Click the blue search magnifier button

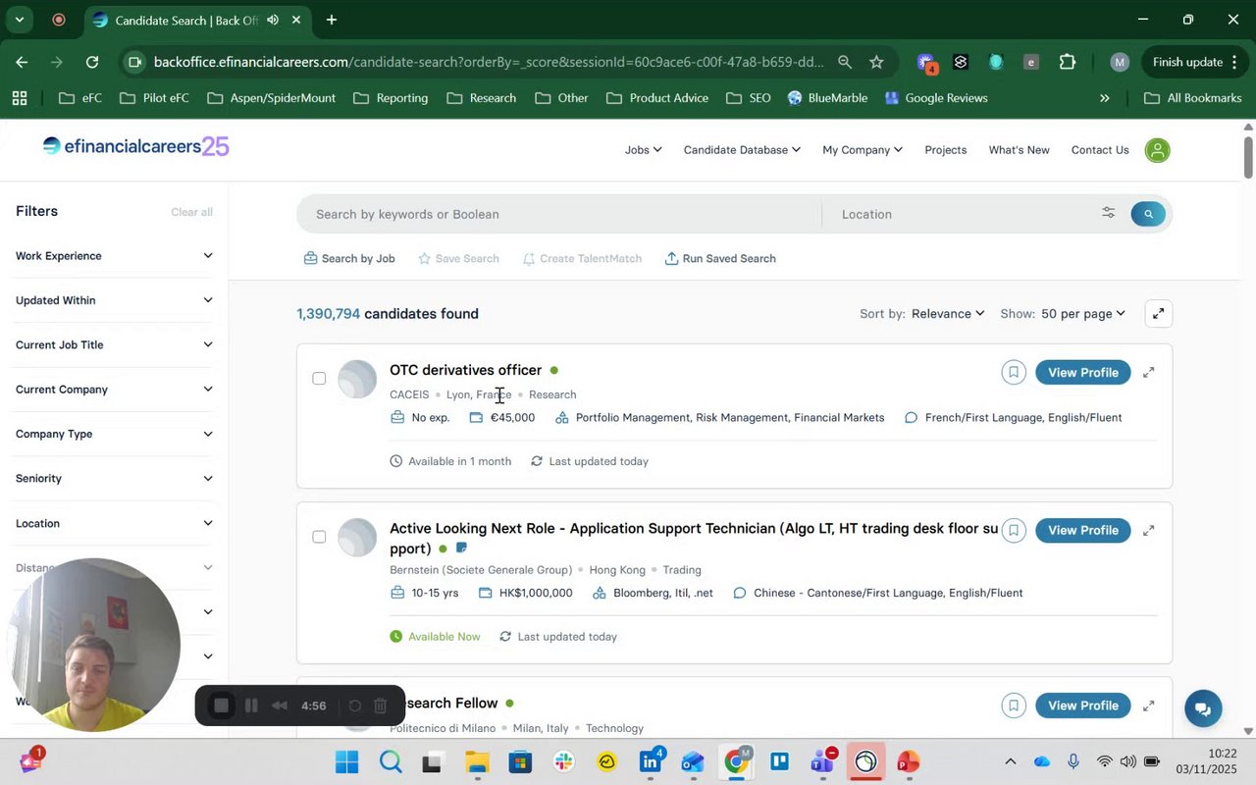click(1147, 214)
